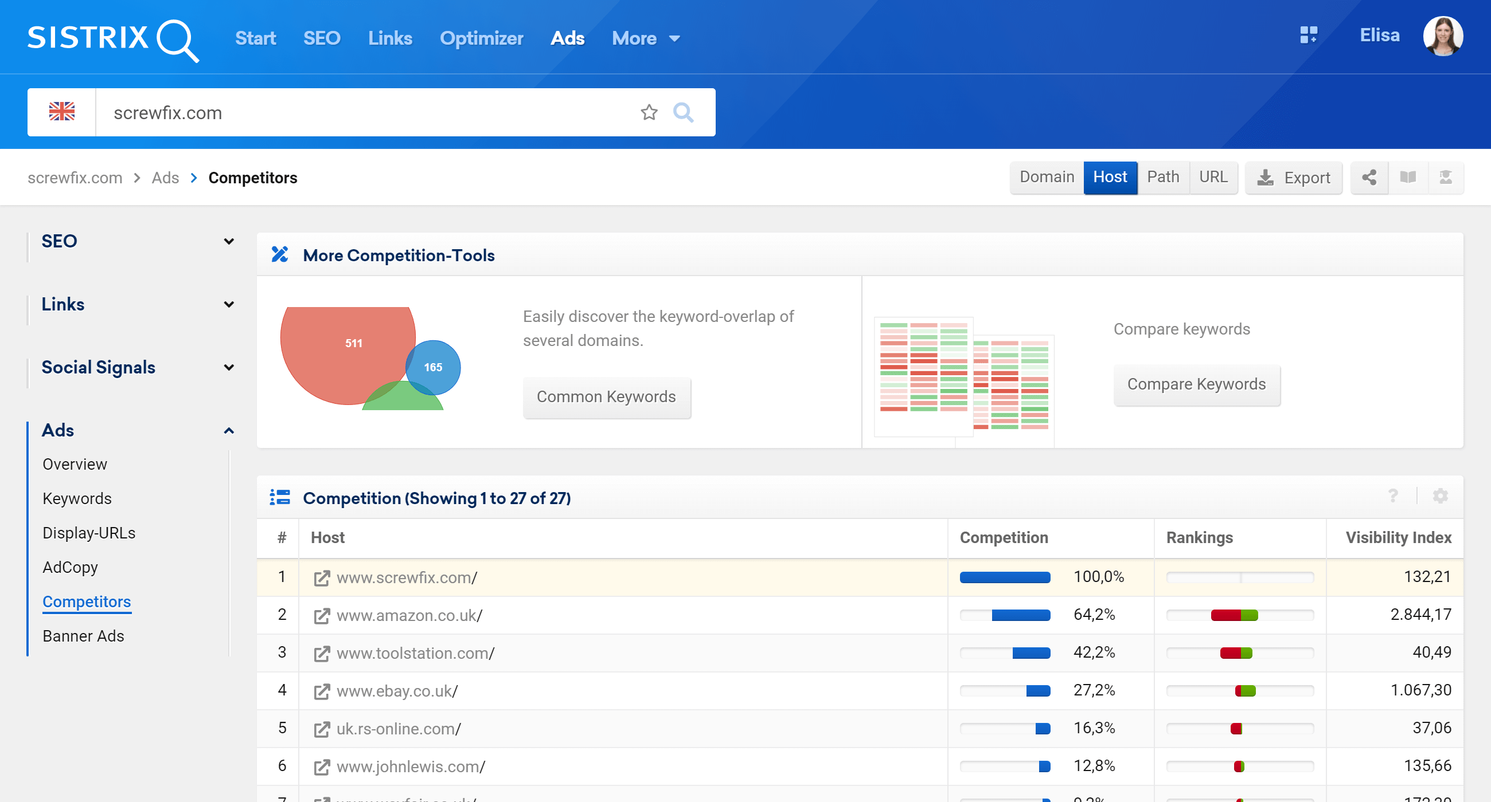The height and width of the screenshot is (802, 1491).
Task: Click the help question mark icon
Action: click(1392, 496)
